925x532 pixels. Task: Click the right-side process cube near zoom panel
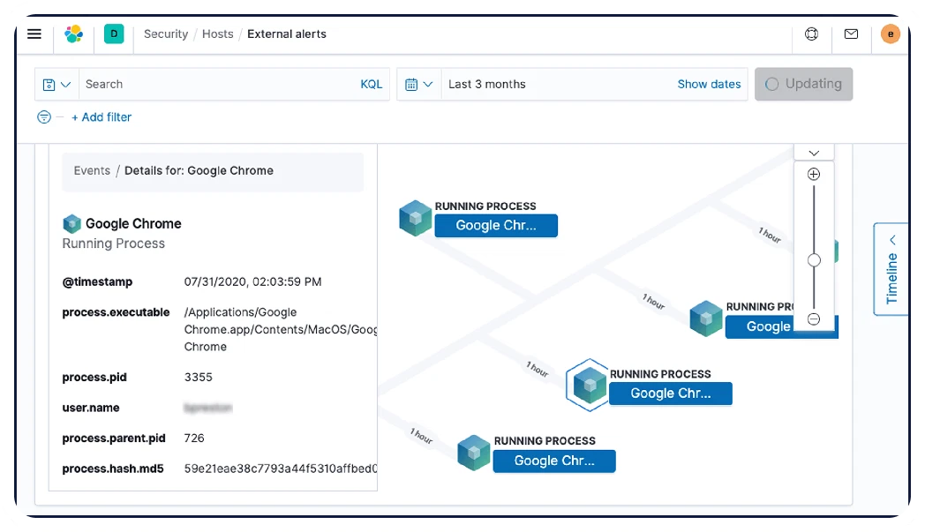706,318
